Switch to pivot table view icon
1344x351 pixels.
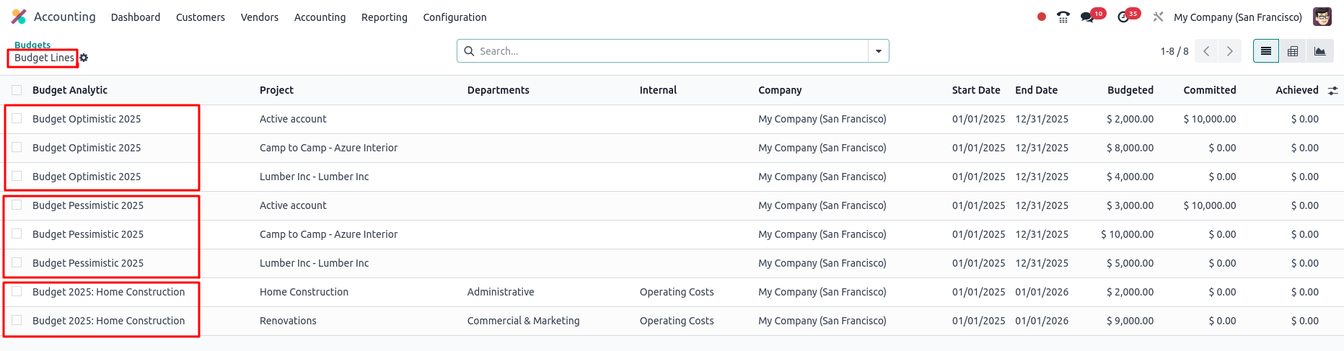(x=1293, y=51)
